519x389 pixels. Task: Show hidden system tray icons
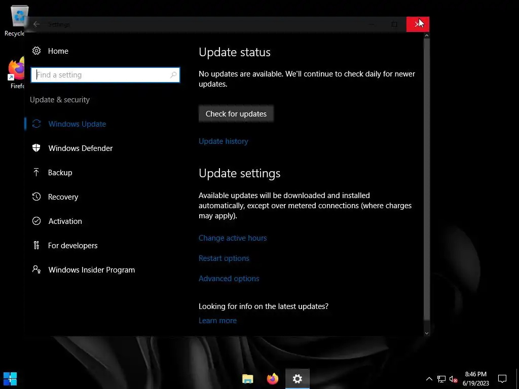click(x=429, y=379)
